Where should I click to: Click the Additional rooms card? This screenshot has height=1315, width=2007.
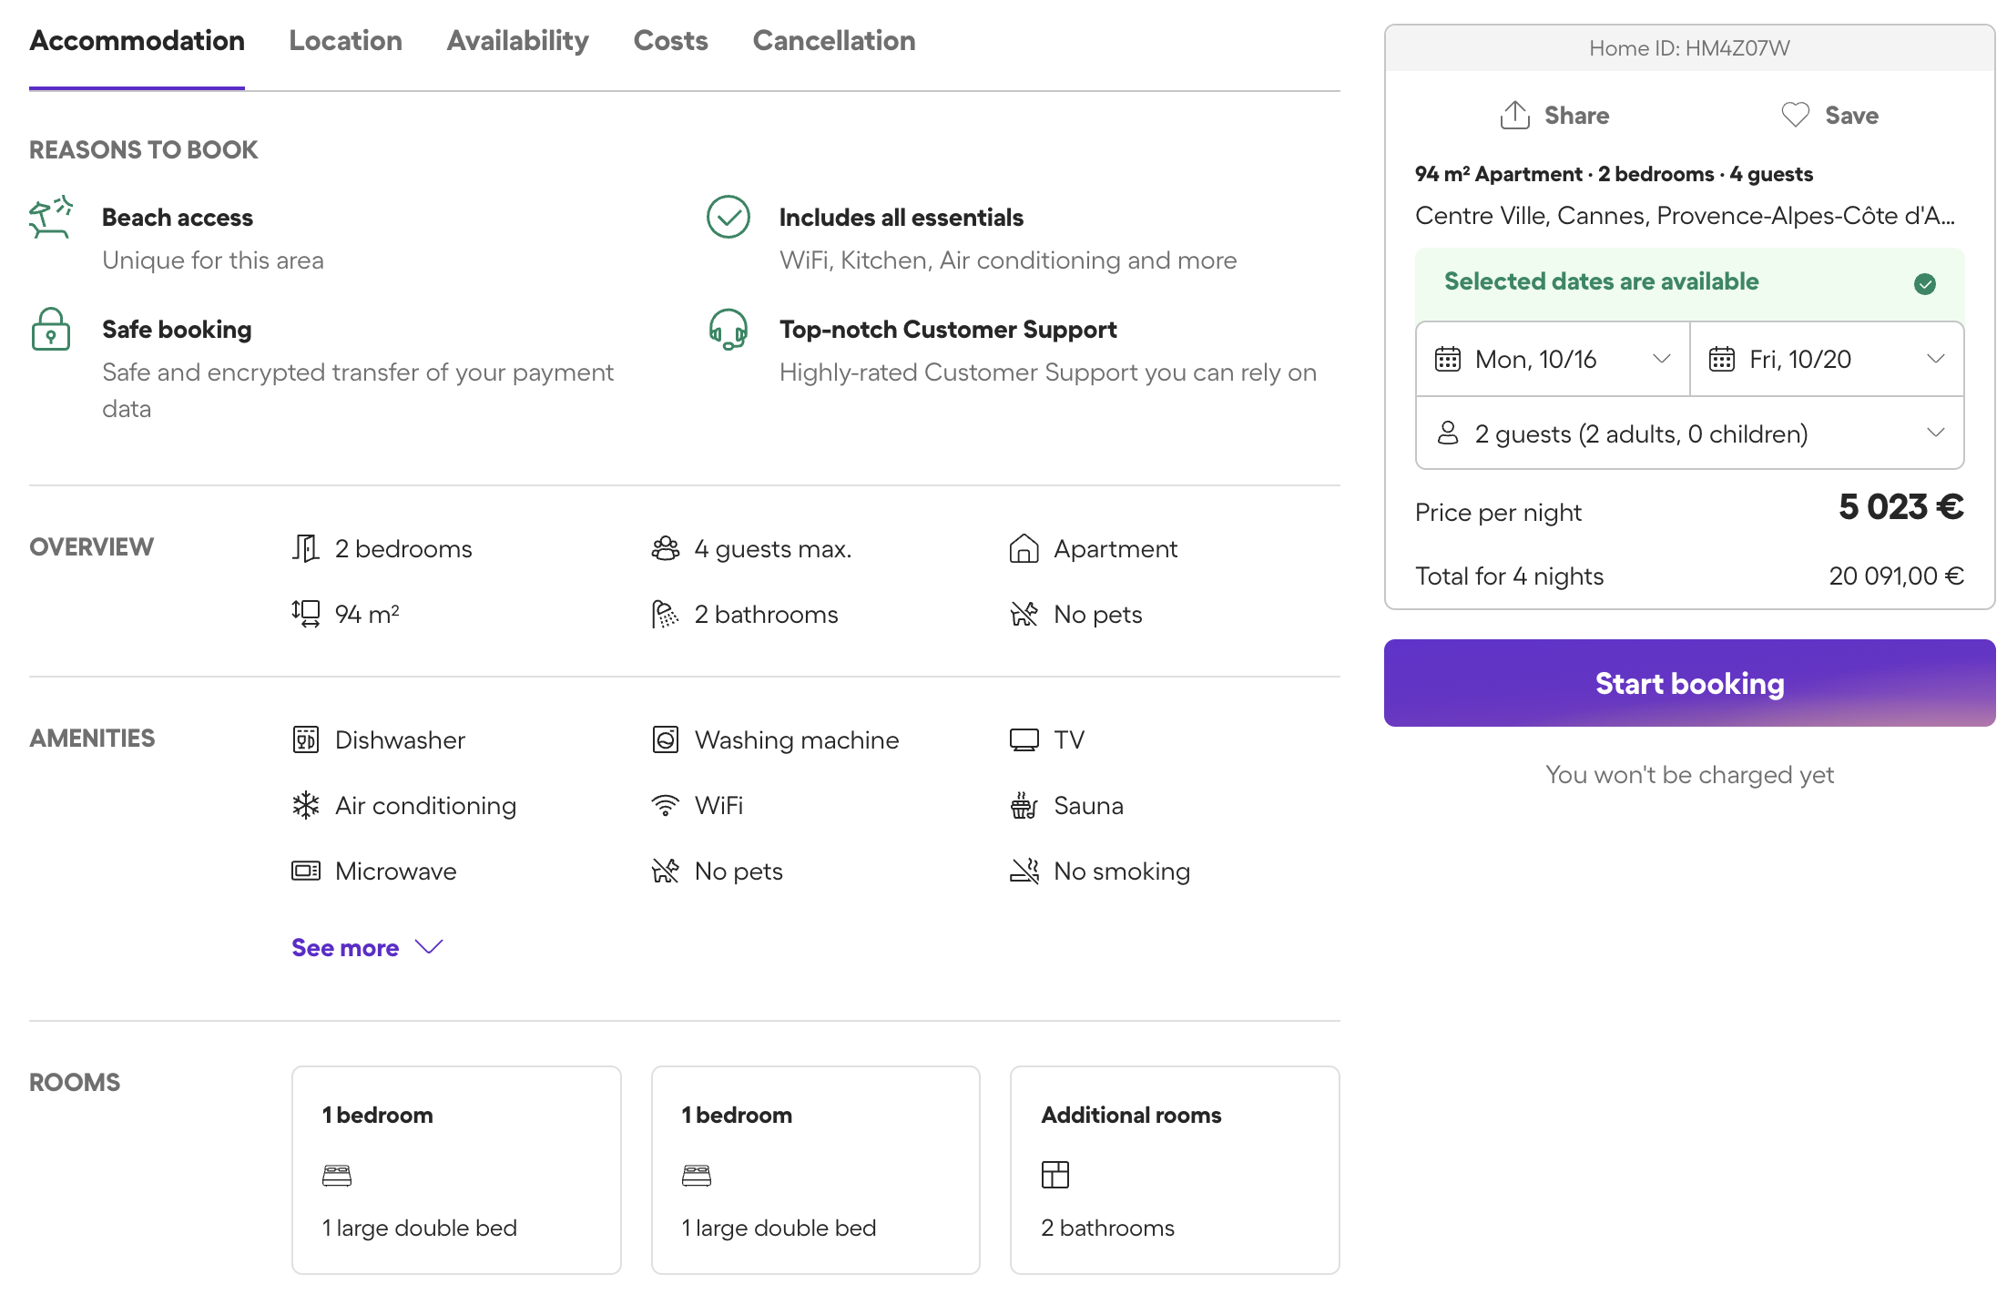[x=1174, y=1169]
